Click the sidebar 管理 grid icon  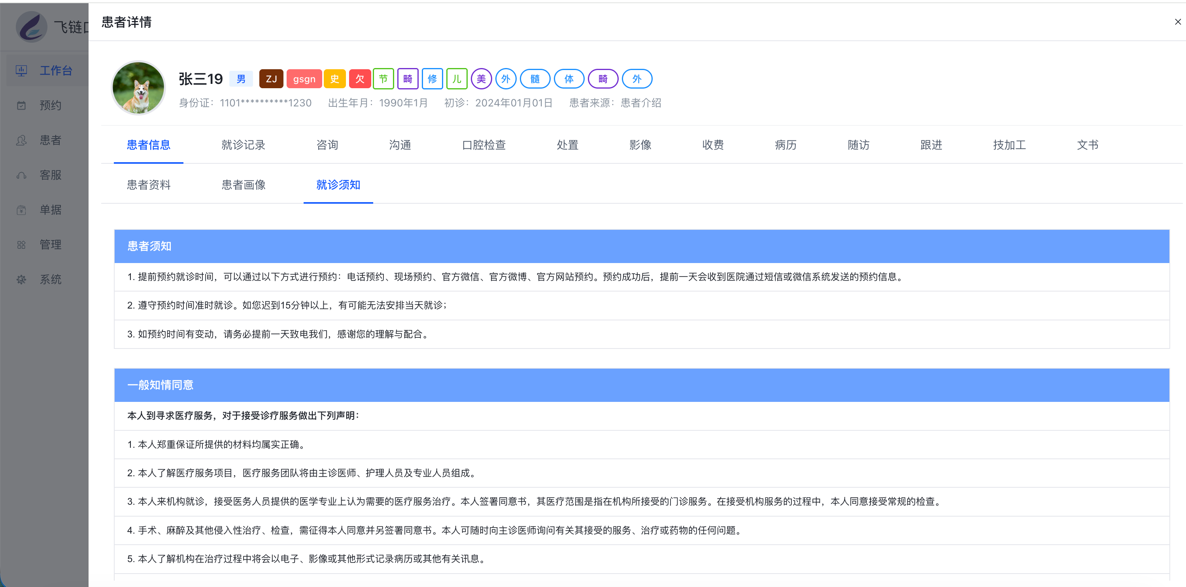click(x=21, y=245)
